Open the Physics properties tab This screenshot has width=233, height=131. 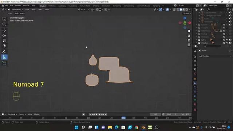point(195,92)
